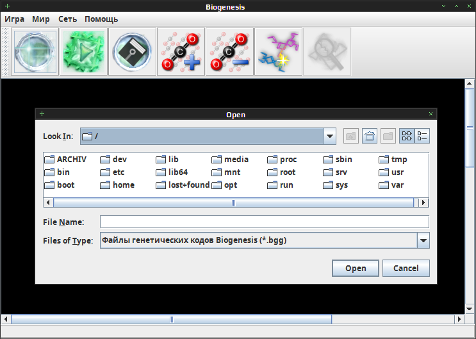This screenshot has width=476, height=339.
Task: Open the Игра menu
Action: tap(14, 19)
